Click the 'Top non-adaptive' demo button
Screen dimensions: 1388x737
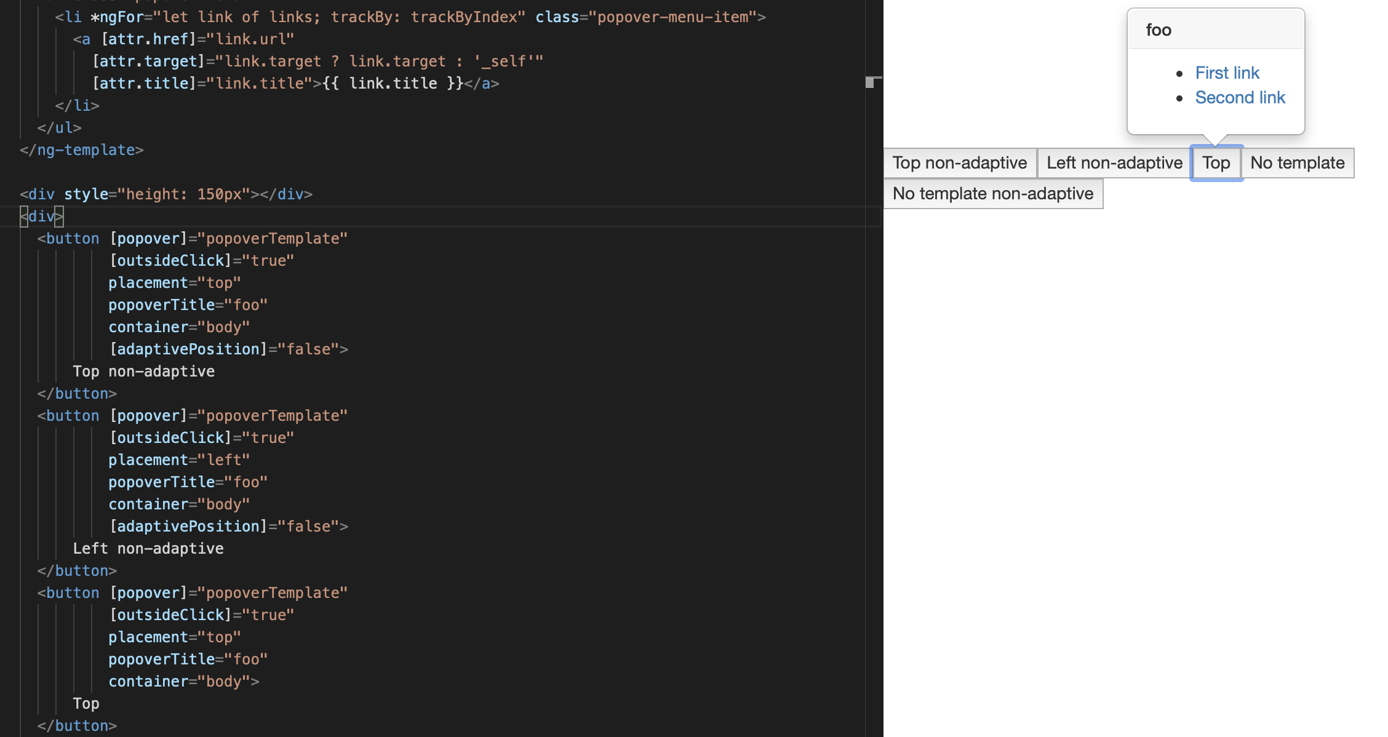[x=959, y=163]
